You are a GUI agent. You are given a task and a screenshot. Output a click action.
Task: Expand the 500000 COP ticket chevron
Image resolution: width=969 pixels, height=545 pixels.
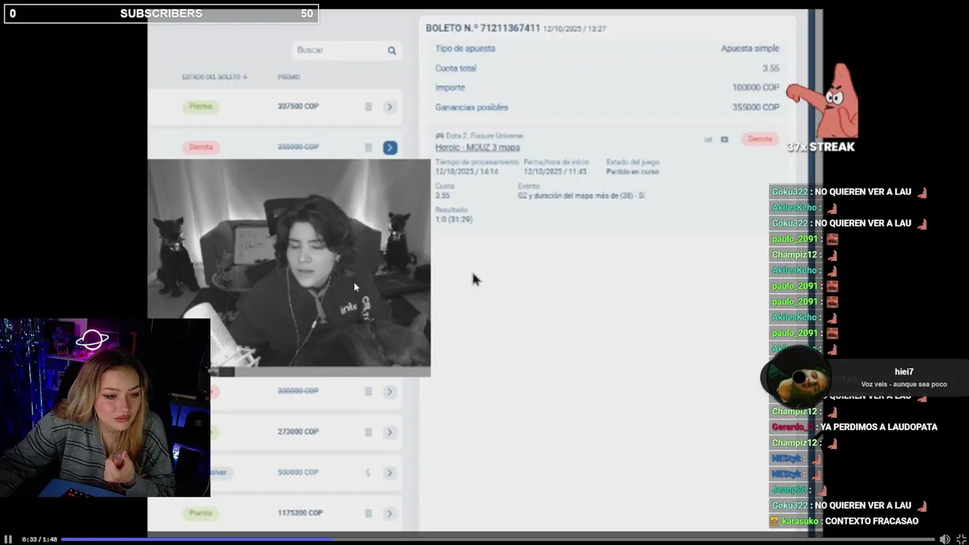tap(390, 473)
